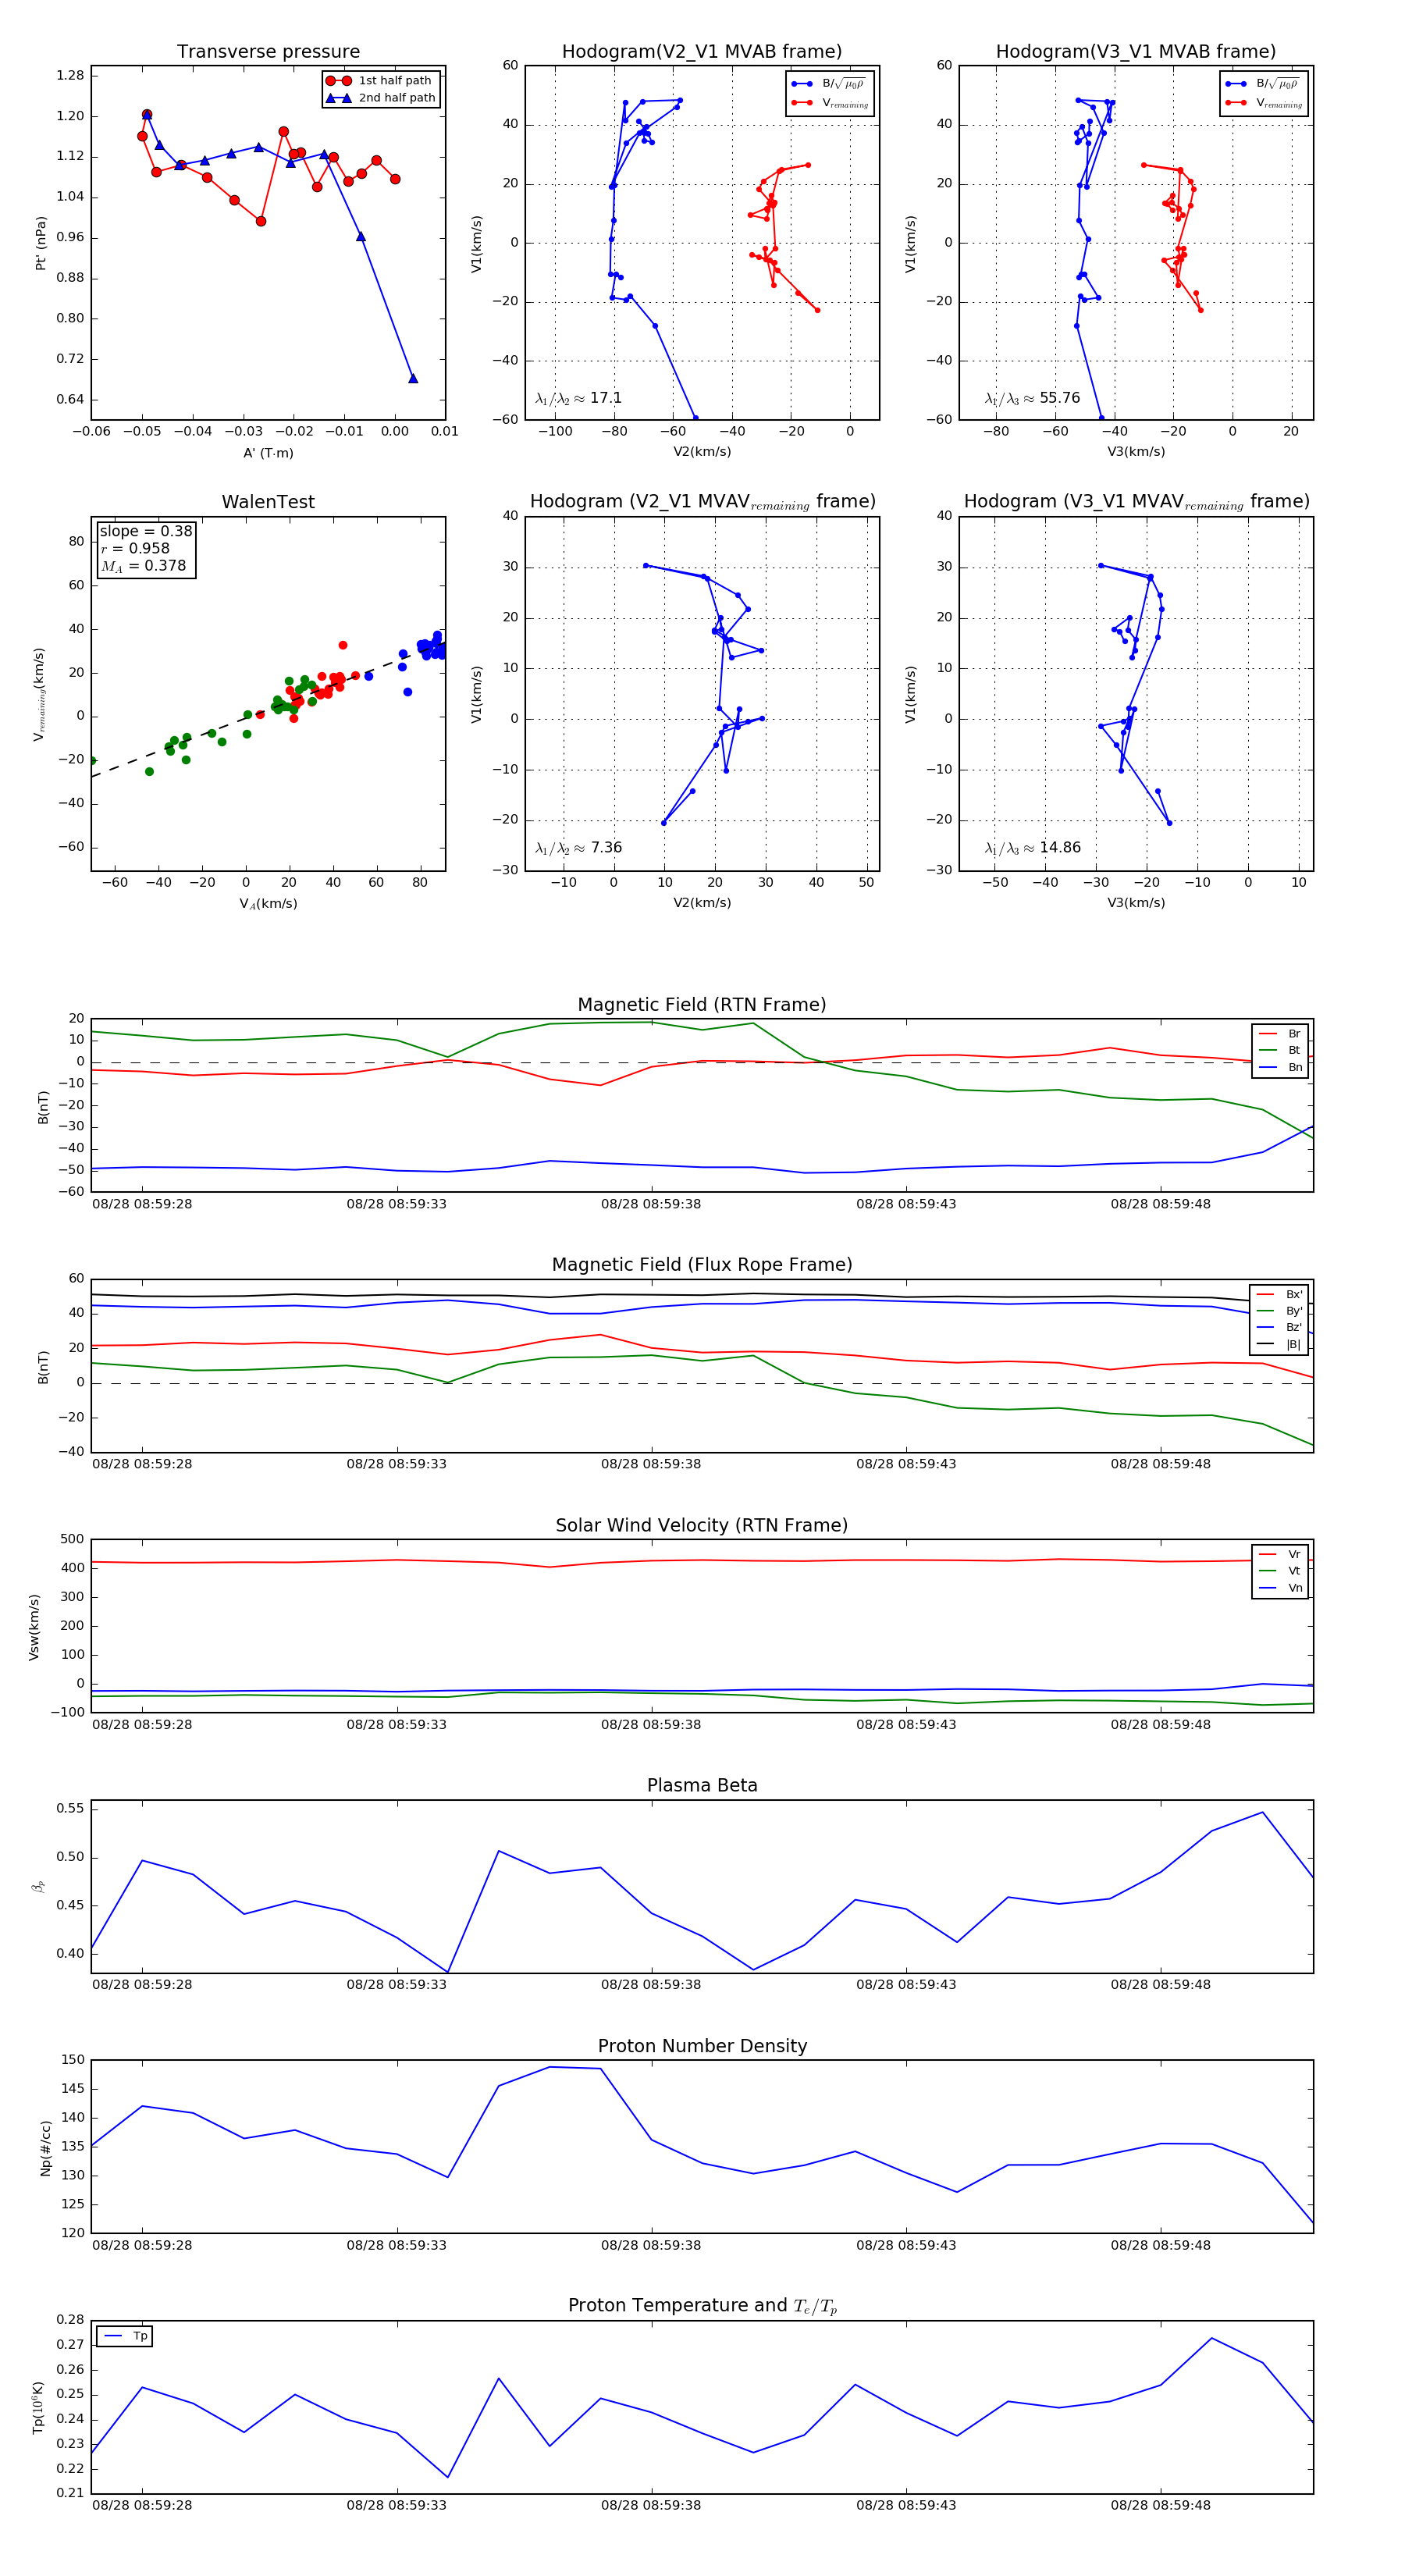Click 'V_remaining' legend entry in V3_V1 MVAB hodogram
Viewport: 1405px width, 2576px height.
pyautogui.click(x=1264, y=103)
